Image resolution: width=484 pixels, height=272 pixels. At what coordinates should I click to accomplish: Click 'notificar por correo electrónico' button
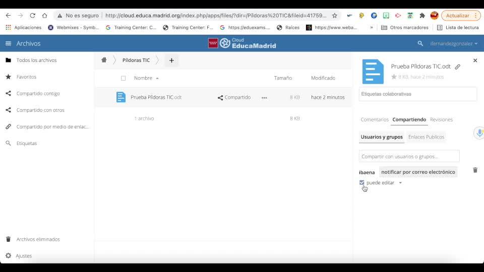coord(418,172)
